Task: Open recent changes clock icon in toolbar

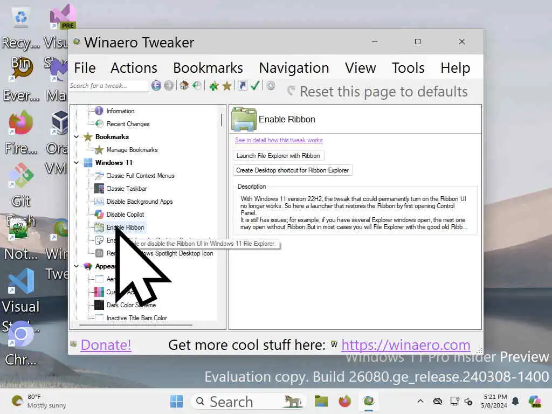Action: pyautogui.click(x=197, y=86)
